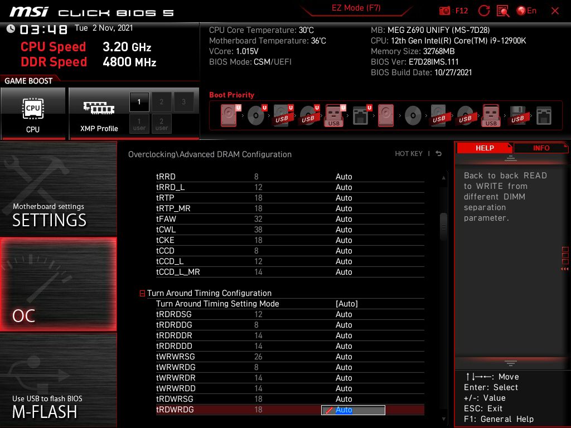Select the tWRWRSG row

point(290,357)
